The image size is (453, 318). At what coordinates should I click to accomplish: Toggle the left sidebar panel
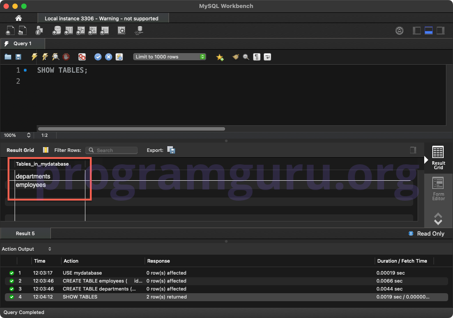[417, 31]
